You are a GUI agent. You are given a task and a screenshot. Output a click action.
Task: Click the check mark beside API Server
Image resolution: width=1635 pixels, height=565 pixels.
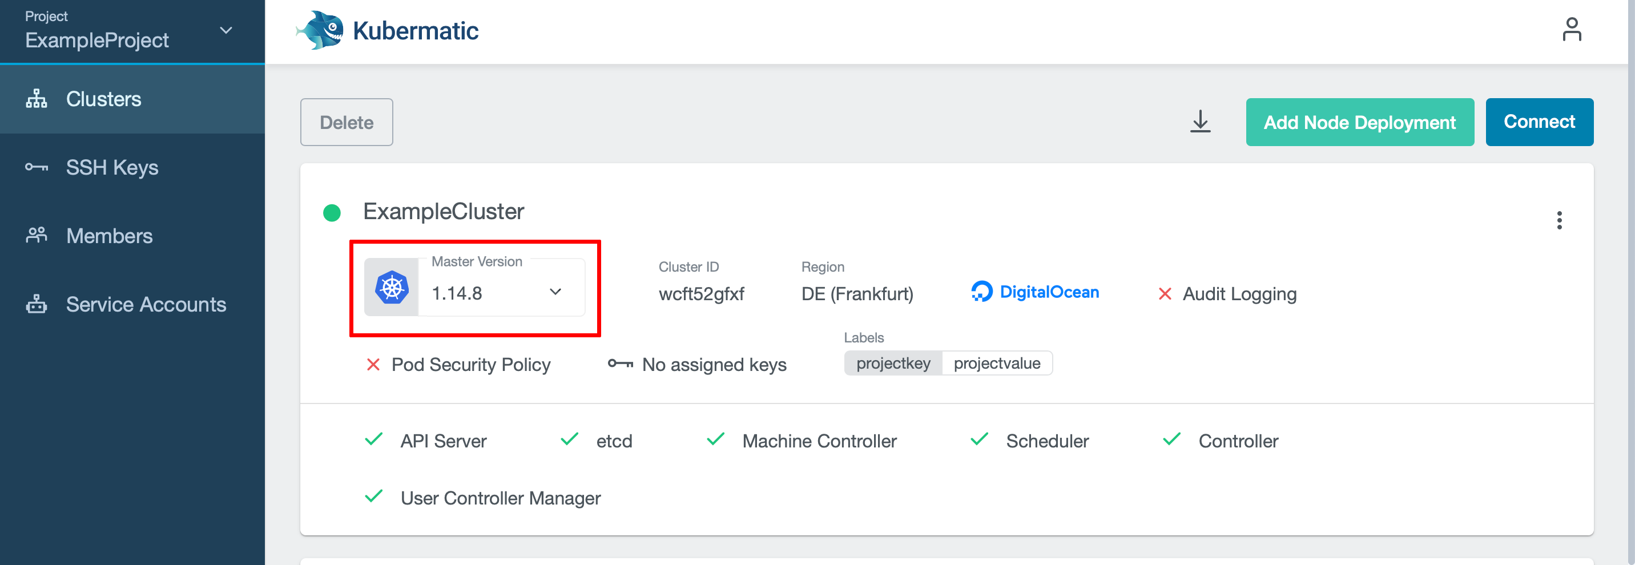tap(374, 439)
